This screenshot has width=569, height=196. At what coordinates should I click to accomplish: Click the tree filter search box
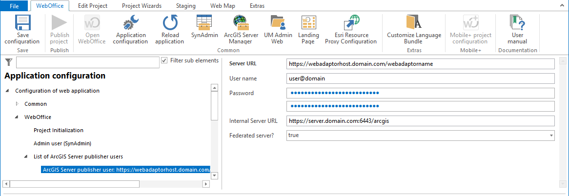coord(87,62)
